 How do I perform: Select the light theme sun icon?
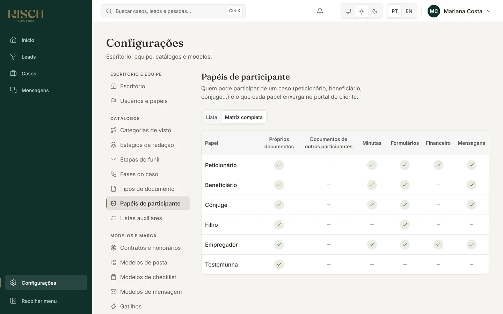point(362,11)
